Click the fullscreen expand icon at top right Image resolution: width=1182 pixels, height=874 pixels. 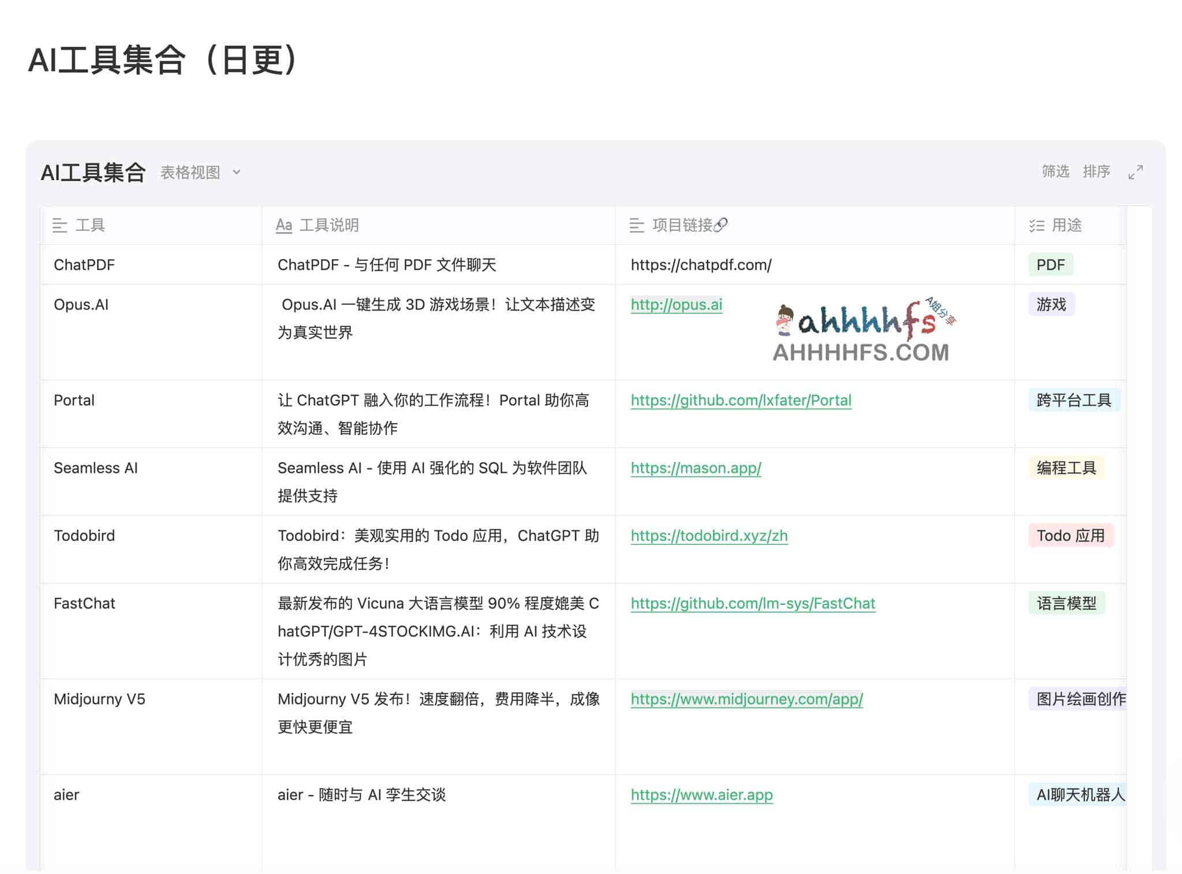[1136, 171]
